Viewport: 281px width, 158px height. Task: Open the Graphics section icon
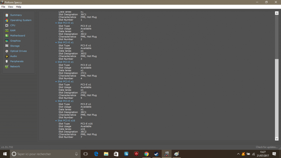7,41
